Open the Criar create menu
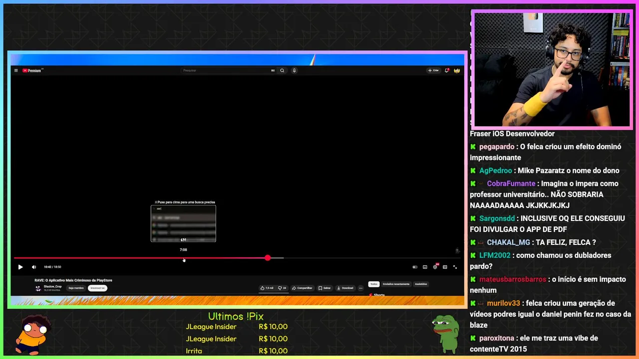The height and width of the screenshot is (359, 639). [433, 70]
